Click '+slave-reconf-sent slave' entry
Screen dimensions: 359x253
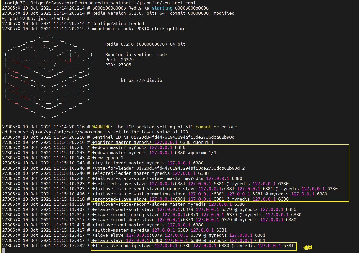pyautogui.click(x=194, y=209)
